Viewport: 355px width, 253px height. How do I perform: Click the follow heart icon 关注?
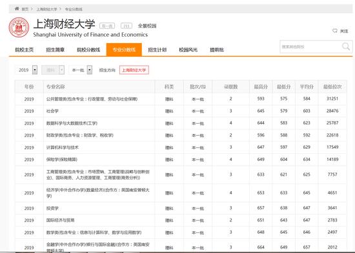(x=334, y=31)
